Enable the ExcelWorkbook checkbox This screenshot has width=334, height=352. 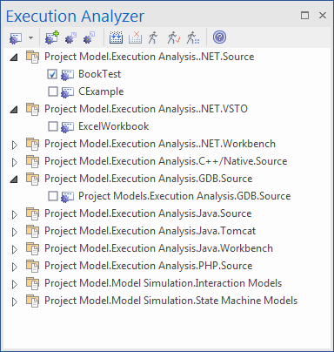tap(52, 126)
